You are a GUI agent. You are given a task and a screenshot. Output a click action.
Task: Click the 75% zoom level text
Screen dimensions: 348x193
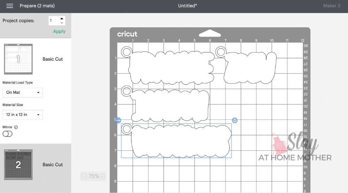[93, 176]
